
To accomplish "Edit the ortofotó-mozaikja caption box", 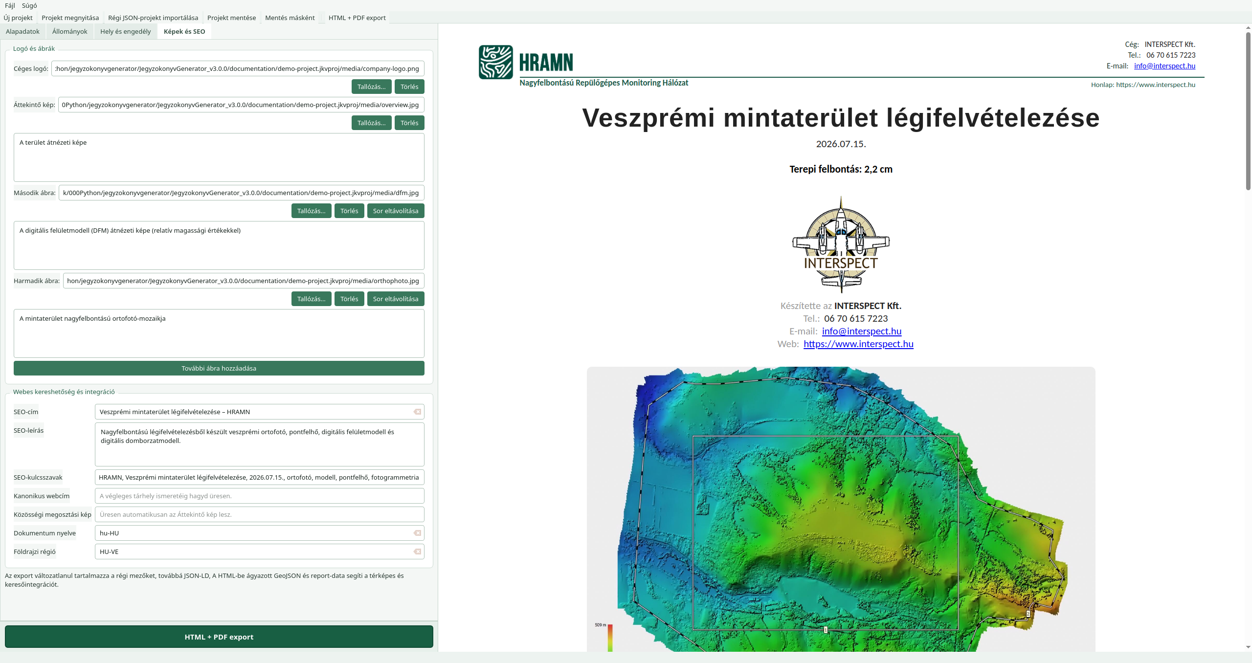I will [x=219, y=333].
